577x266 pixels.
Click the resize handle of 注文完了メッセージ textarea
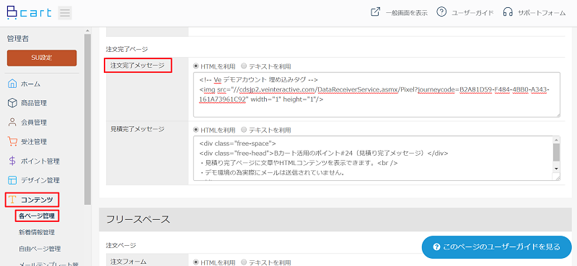click(558, 115)
